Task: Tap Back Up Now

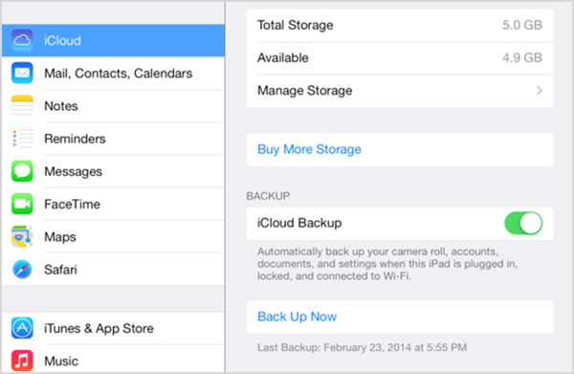Action: coord(297,317)
